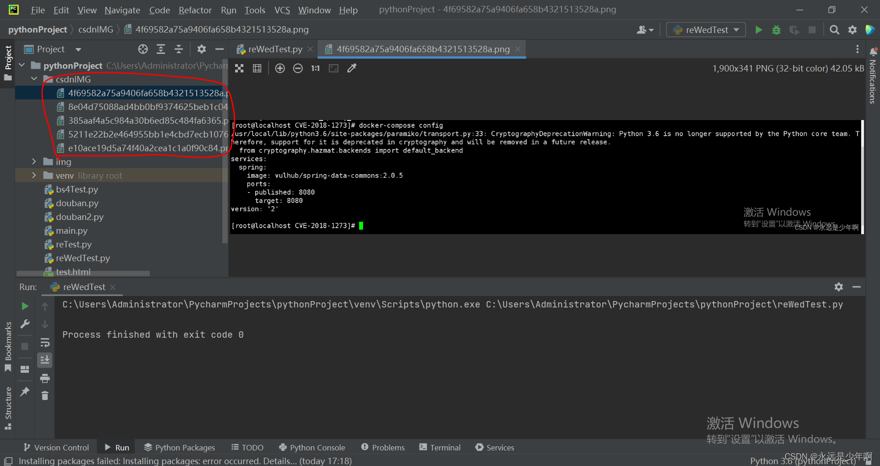Open Search Everywhere magnifier icon
The height and width of the screenshot is (466, 880).
[x=835, y=30]
